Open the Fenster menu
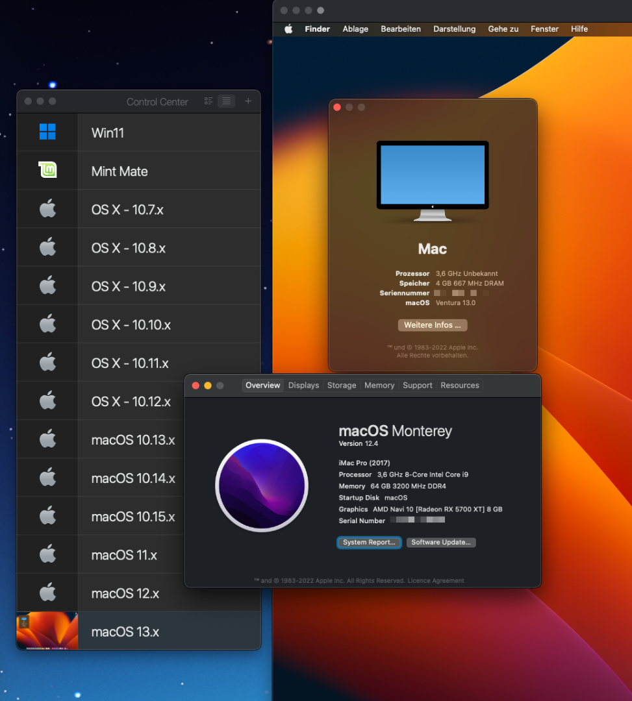The image size is (632, 701). [544, 29]
